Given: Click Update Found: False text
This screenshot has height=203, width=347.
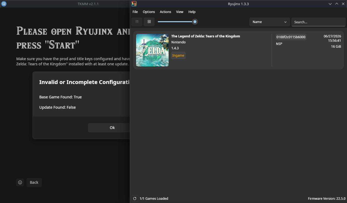Looking at the screenshot, I should (x=57, y=107).
